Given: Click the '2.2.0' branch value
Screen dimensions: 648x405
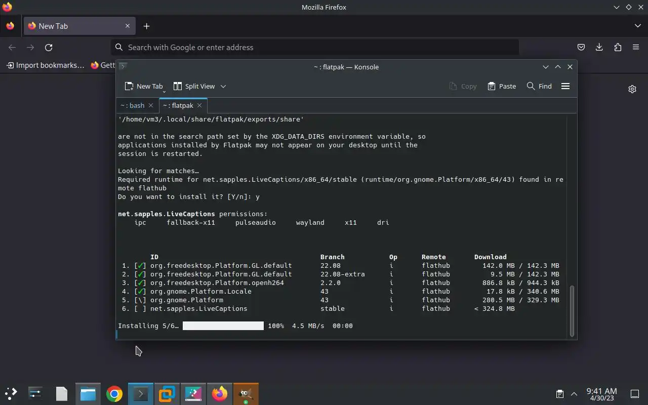Looking at the screenshot, I should click(x=331, y=282).
